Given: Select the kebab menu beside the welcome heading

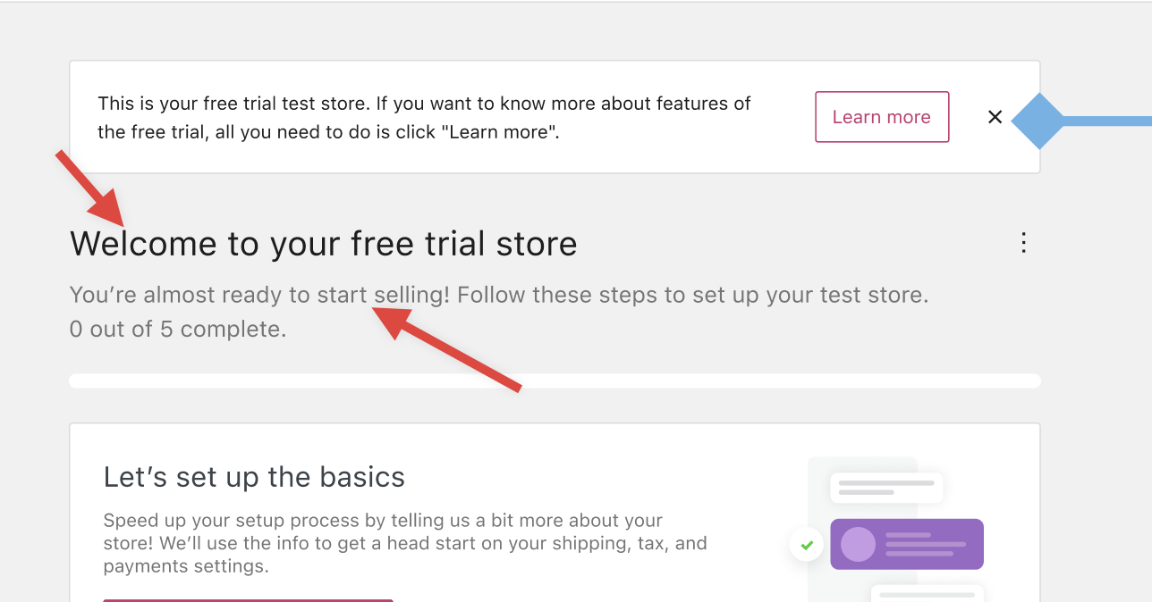Looking at the screenshot, I should coord(1022,243).
